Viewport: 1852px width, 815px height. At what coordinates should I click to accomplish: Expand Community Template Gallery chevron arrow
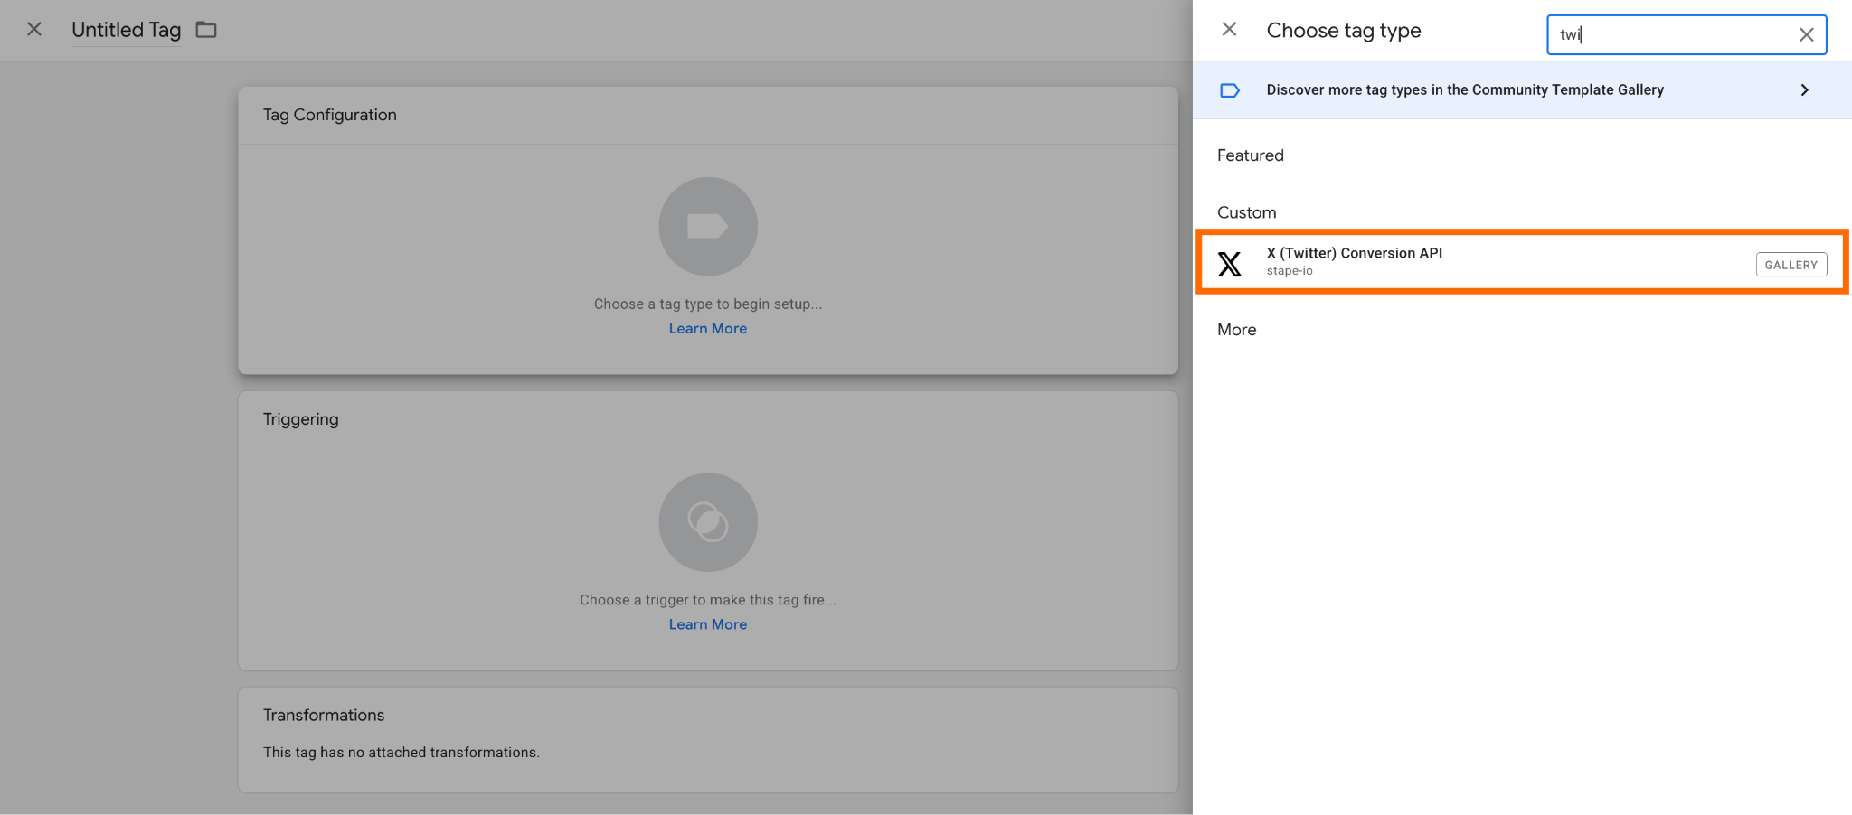(1804, 90)
